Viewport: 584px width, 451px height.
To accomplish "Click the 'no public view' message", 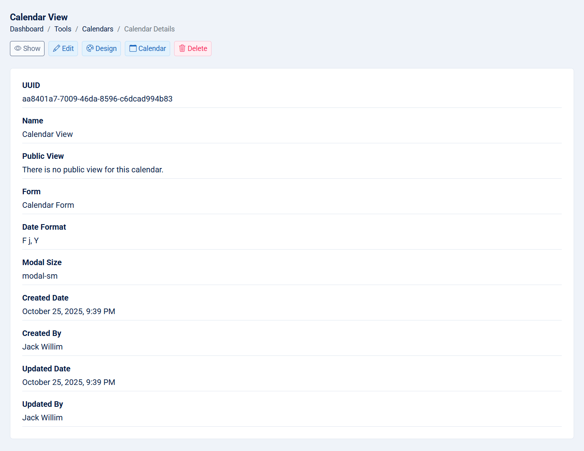I will 93,170.
